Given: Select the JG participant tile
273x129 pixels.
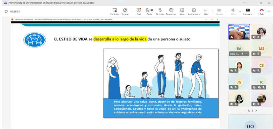Looking at the screenshot, I should [239, 82].
